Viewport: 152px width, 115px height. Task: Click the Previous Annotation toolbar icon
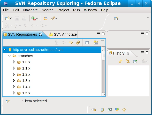[x=16, y=26]
